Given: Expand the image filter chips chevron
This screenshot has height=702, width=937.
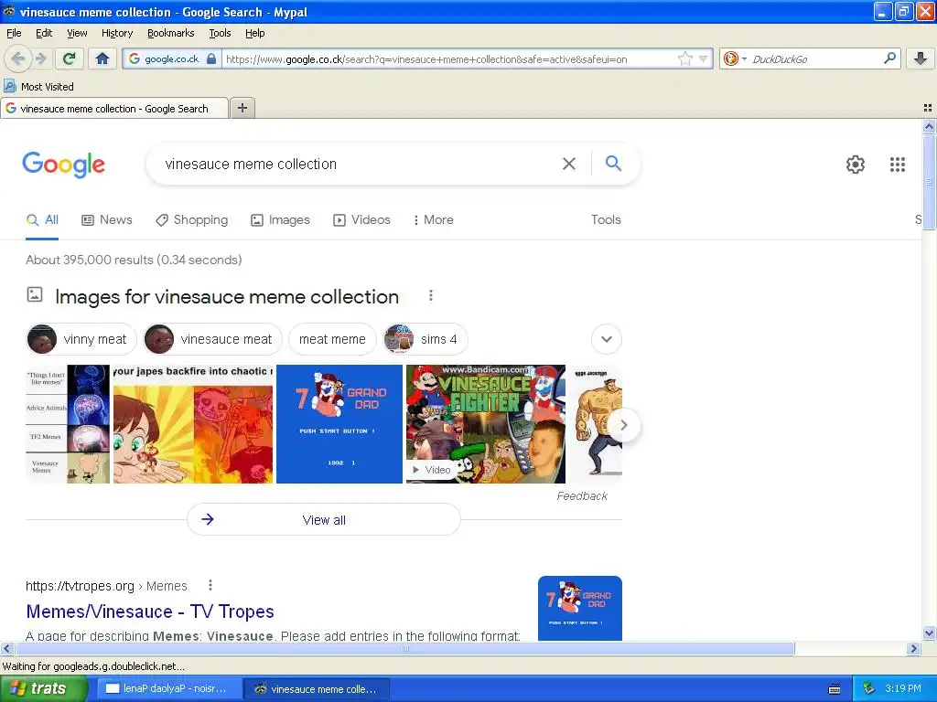Looking at the screenshot, I should [x=607, y=339].
